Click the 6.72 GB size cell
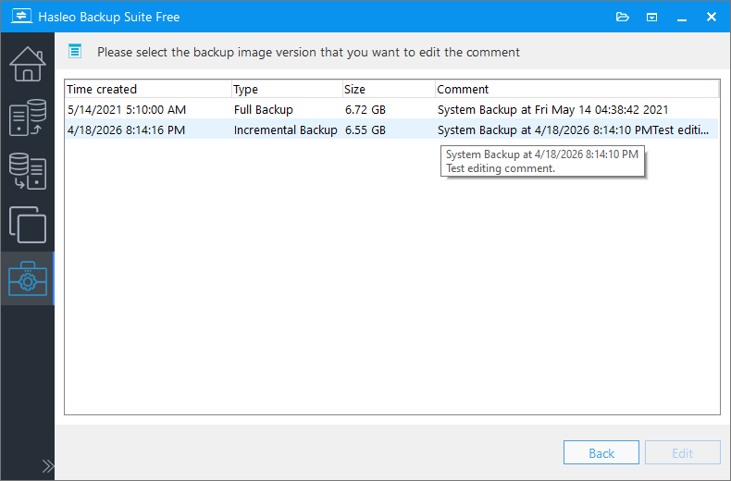 365,109
